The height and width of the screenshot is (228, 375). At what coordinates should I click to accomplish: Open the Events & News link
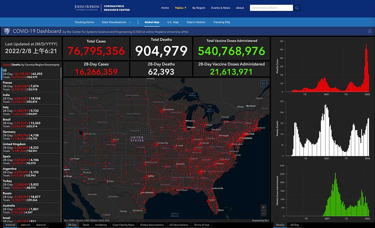pos(220,8)
